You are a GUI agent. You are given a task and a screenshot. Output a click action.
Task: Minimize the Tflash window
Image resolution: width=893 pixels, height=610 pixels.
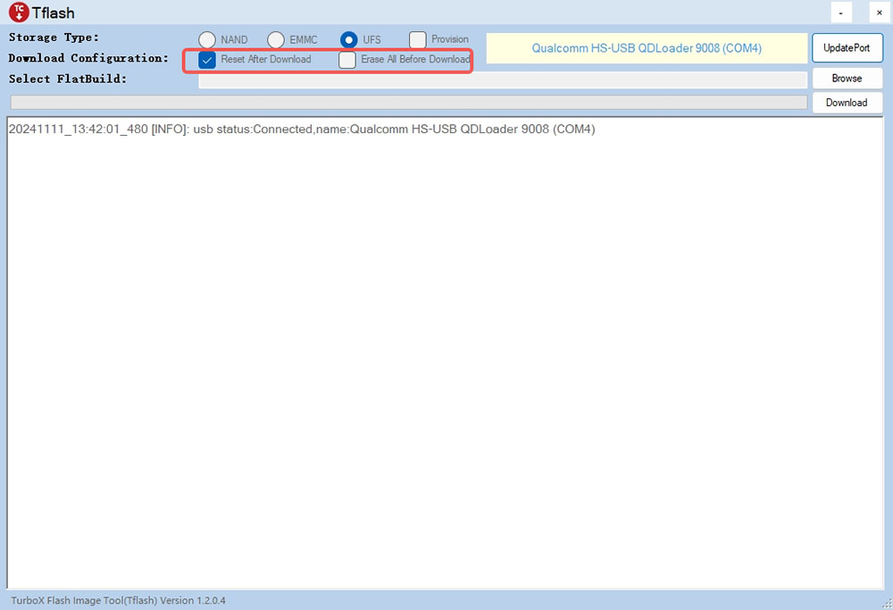point(841,12)
